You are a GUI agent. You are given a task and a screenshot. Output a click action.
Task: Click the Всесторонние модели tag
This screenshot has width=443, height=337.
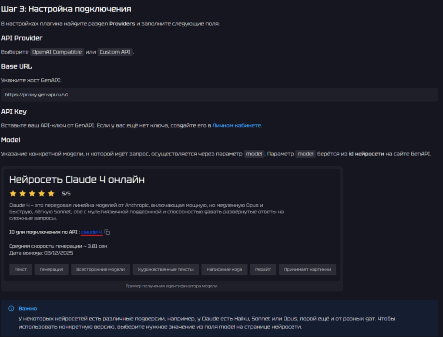(100, 269)
